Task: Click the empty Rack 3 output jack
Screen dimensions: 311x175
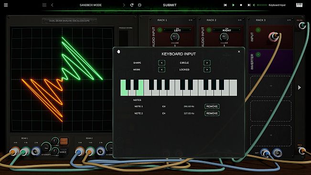Action: click(277, 153)
